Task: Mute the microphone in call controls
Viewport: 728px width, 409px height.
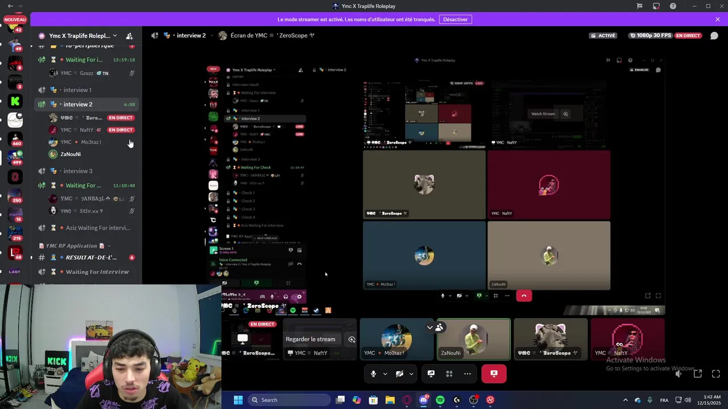Action: point(373,374)
